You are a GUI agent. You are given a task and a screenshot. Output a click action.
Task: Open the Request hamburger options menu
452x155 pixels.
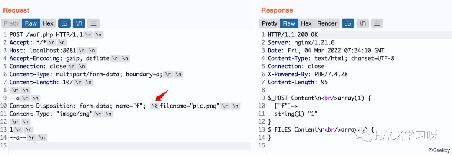(x=94, y=23)
